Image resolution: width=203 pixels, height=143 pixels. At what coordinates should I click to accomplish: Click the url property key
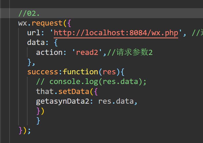[x=34, y=33]
